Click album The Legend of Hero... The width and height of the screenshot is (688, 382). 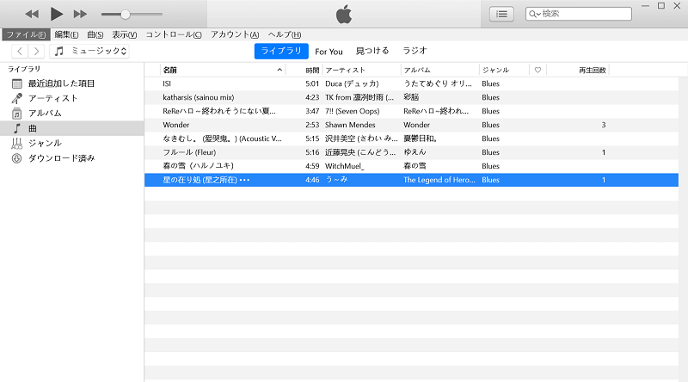[439, 180]
